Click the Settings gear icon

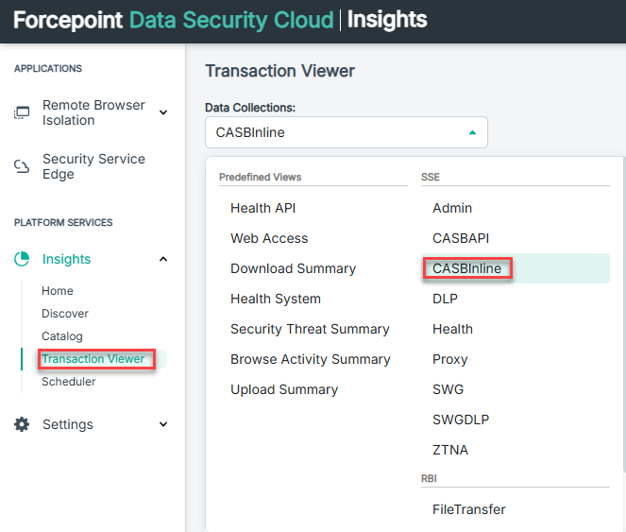(22, 424)
